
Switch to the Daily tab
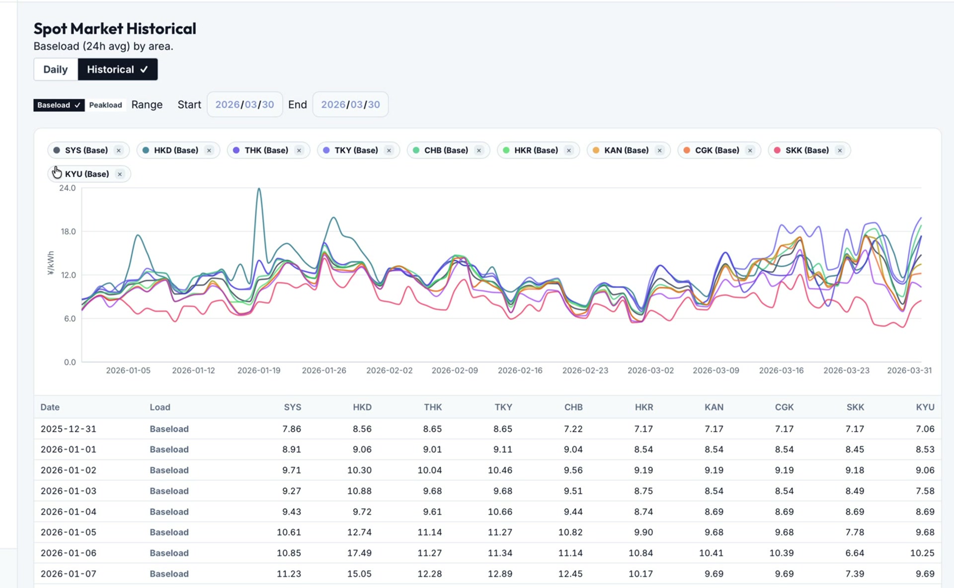point(55,69)
